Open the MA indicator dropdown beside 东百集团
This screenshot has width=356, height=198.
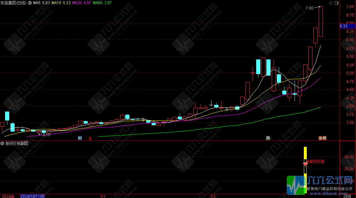pos(30,3)
